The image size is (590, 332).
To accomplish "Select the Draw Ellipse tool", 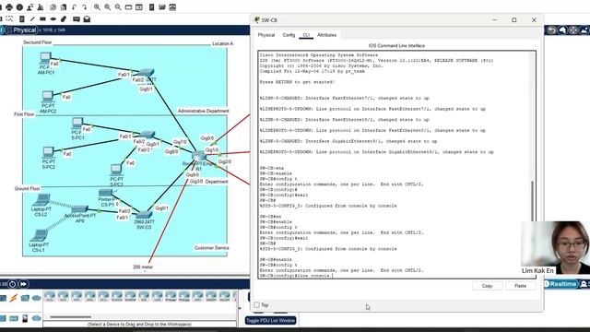I will coord(53,18).
